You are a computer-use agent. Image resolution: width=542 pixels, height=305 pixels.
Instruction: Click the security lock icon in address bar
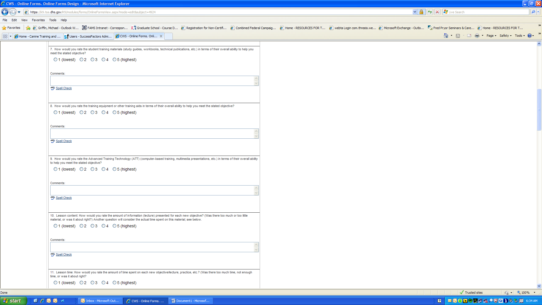coord(421,12)
